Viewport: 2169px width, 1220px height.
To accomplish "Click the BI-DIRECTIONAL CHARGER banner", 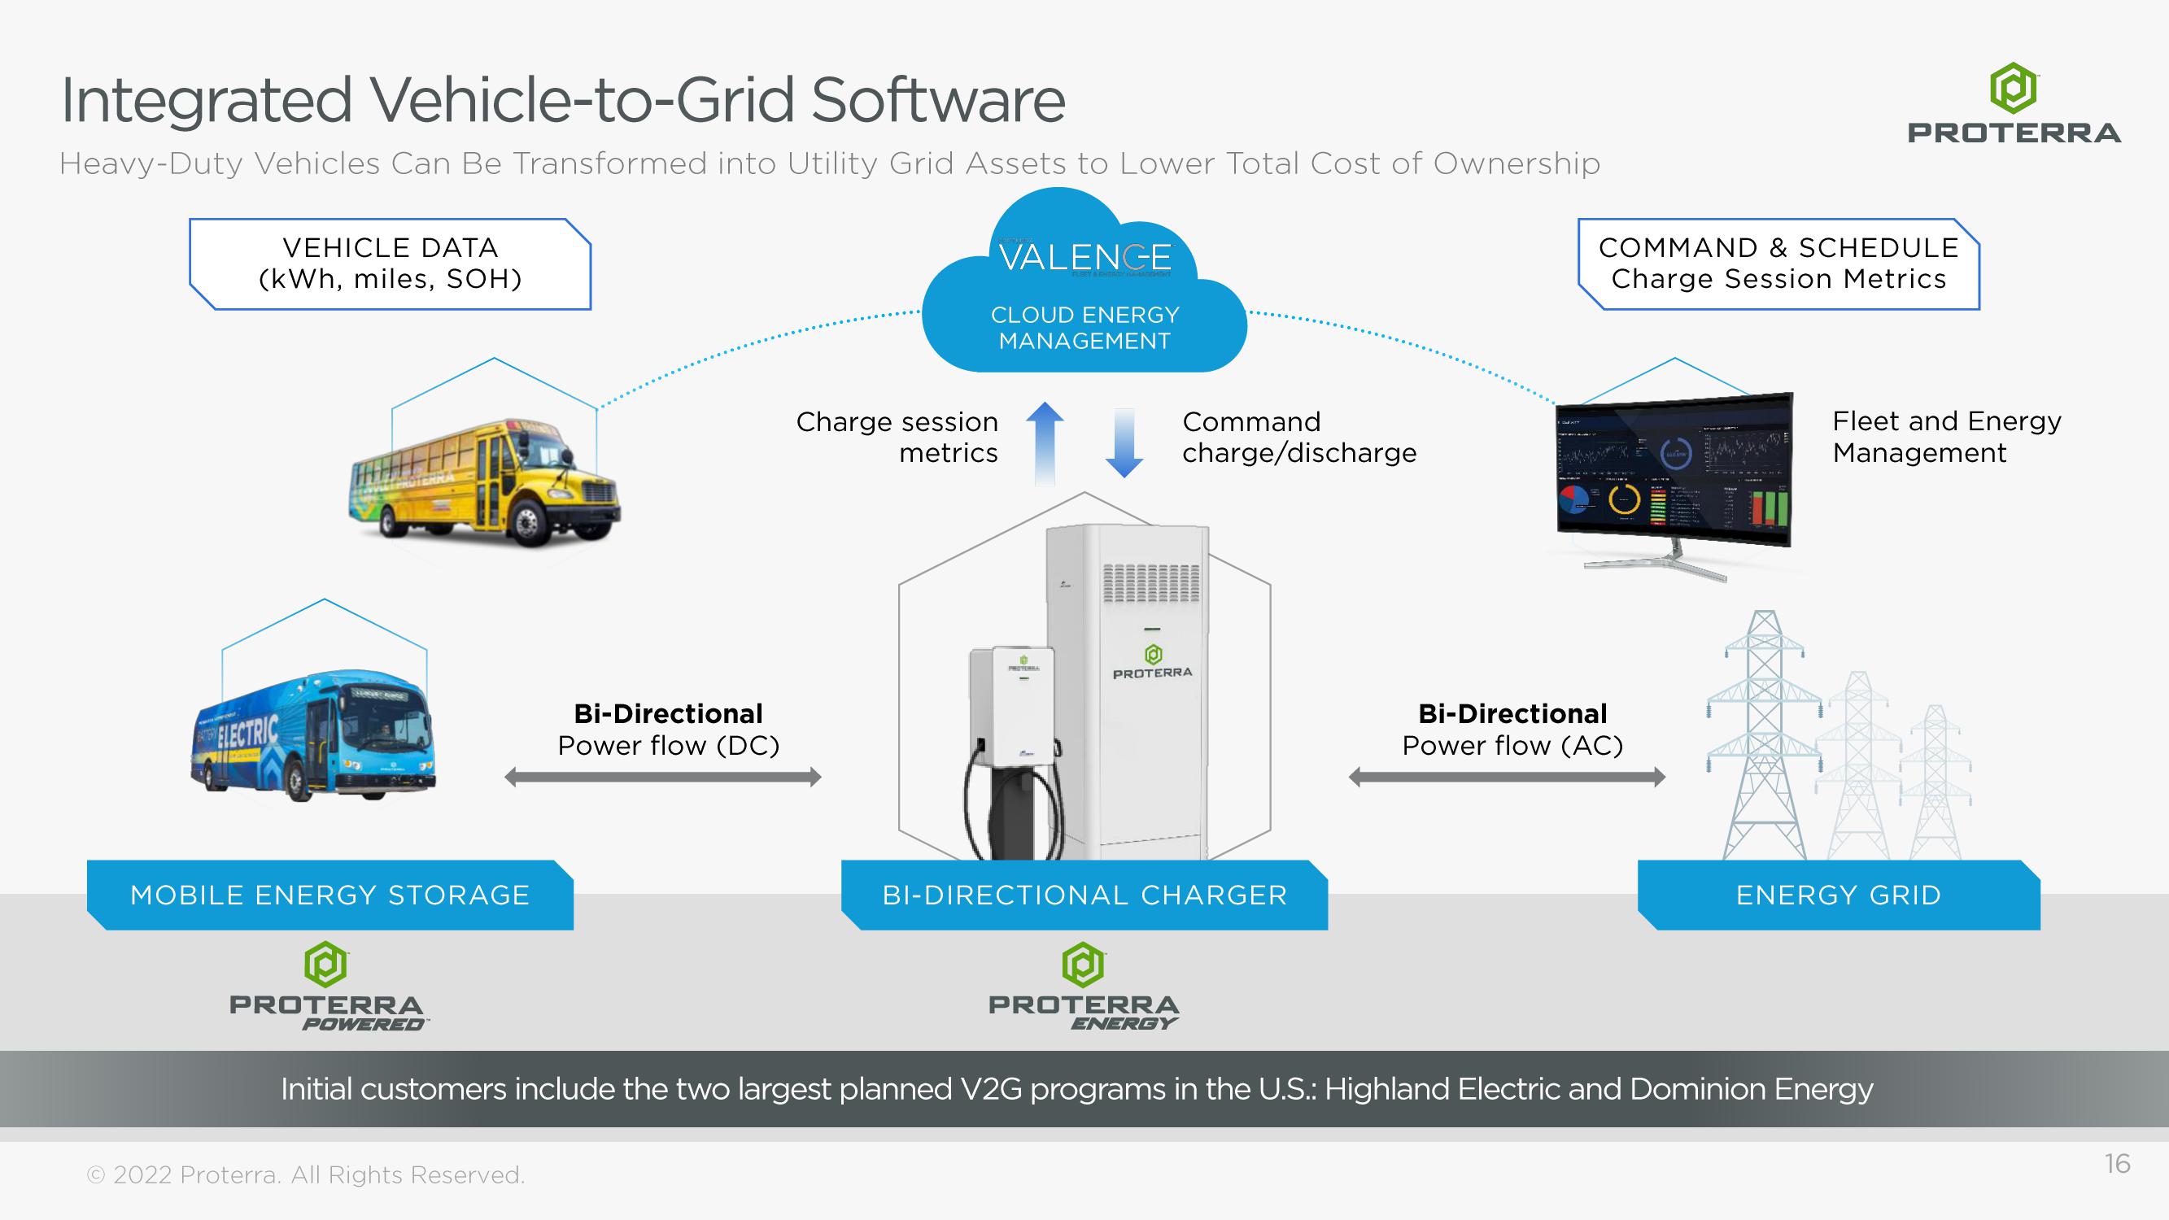I will tap(1084, 895).
